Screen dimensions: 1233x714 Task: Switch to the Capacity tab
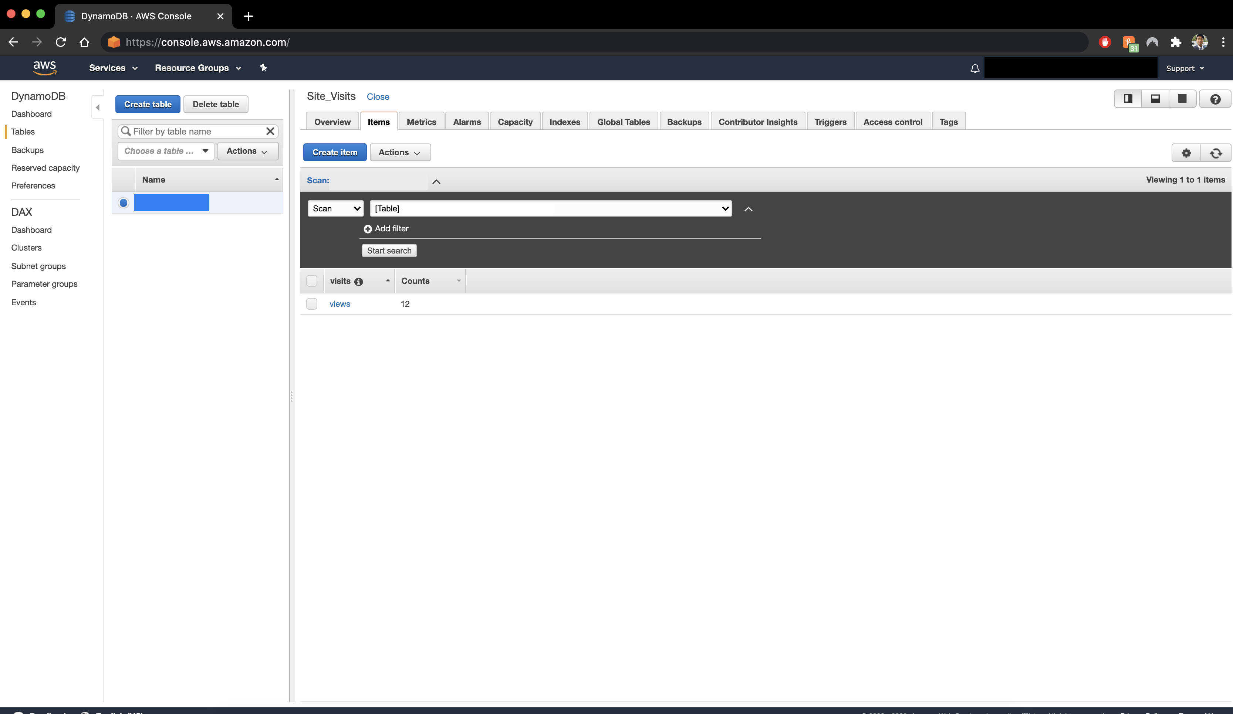pos(515,122)
